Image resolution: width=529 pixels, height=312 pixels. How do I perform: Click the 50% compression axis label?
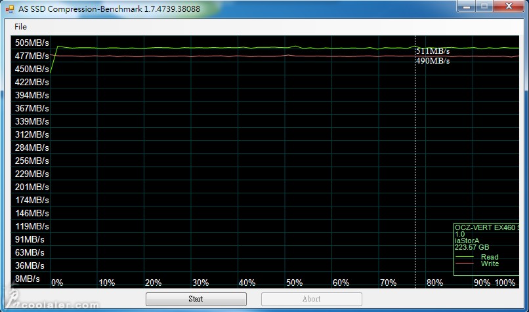pos(294,283)
